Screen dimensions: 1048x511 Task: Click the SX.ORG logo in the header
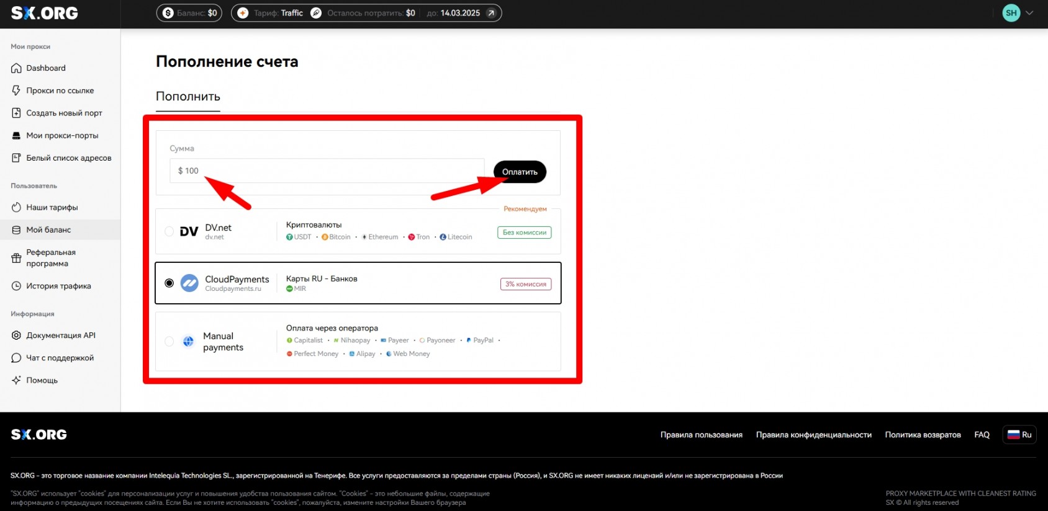click(45, 13)
